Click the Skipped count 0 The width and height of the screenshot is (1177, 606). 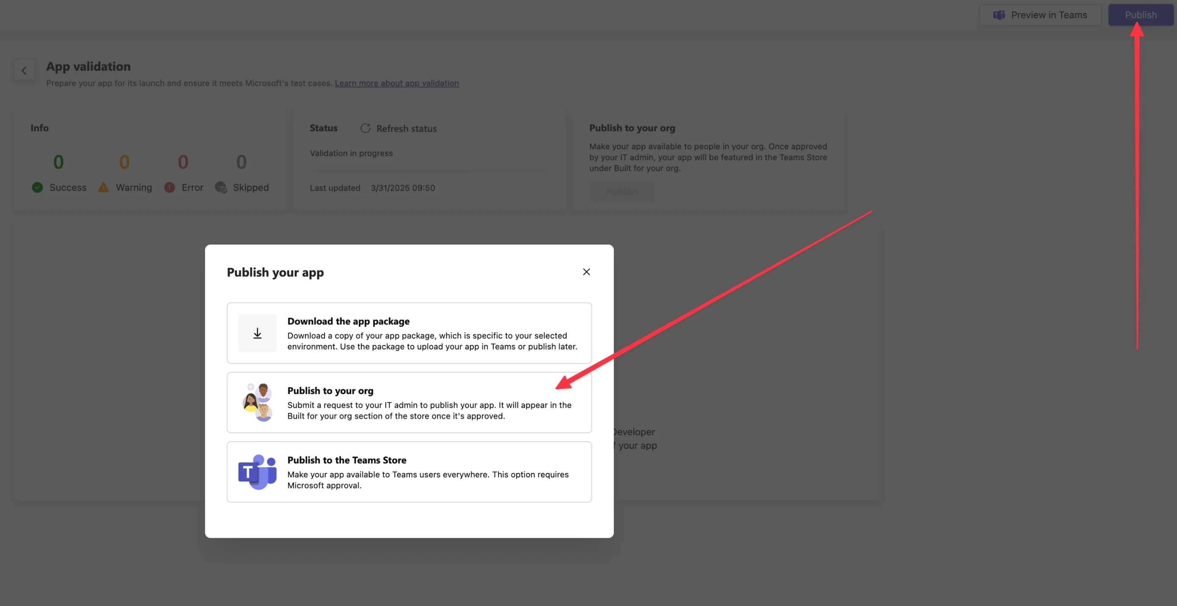pos(241,162)
